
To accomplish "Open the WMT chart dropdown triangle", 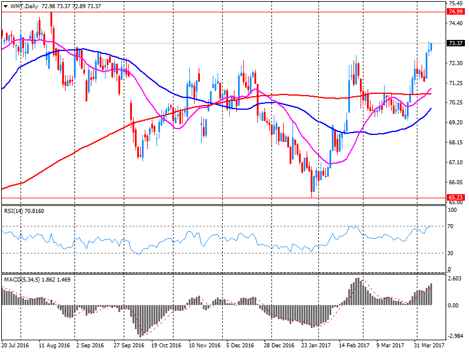I will pos(6,6).
